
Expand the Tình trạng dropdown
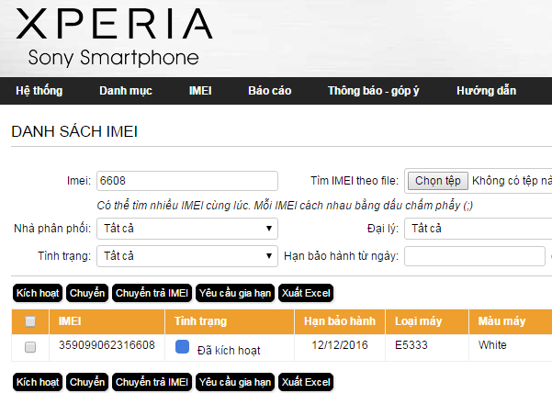(x=187, y=256)
